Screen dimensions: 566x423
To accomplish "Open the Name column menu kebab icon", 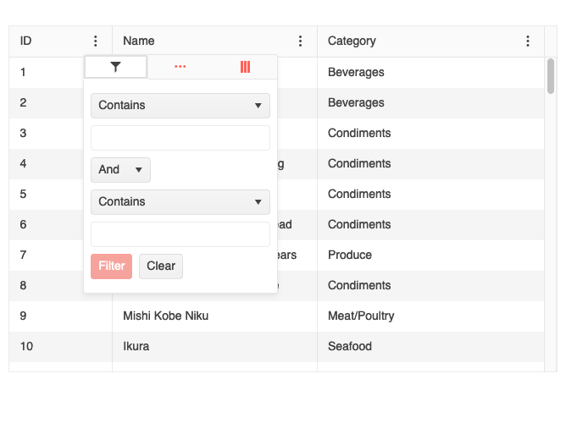I will coord(300,41).
